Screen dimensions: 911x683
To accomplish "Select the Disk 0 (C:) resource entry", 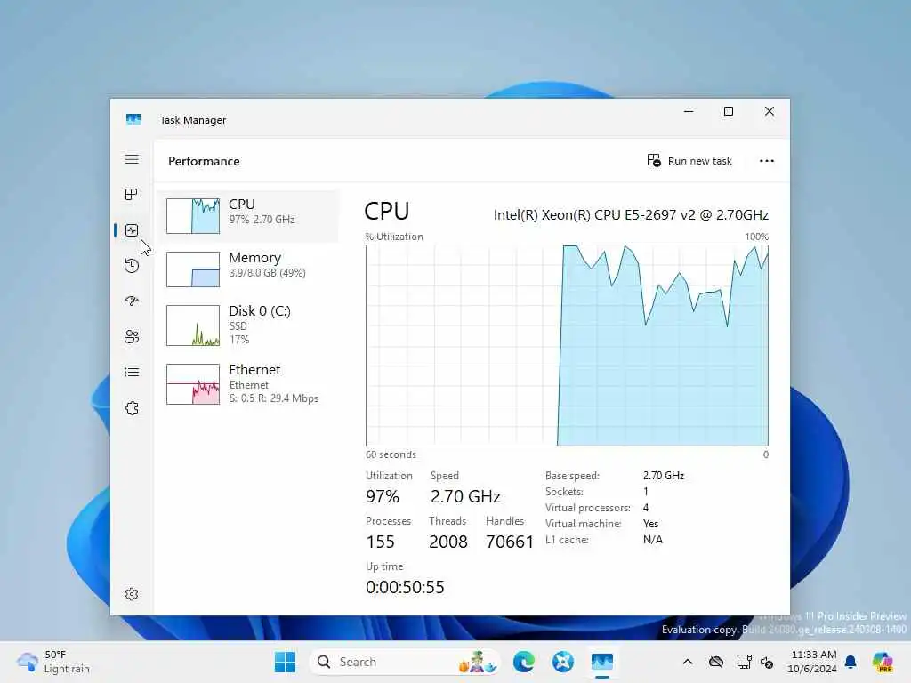I will pyautogui.click(x=247, y=325).
